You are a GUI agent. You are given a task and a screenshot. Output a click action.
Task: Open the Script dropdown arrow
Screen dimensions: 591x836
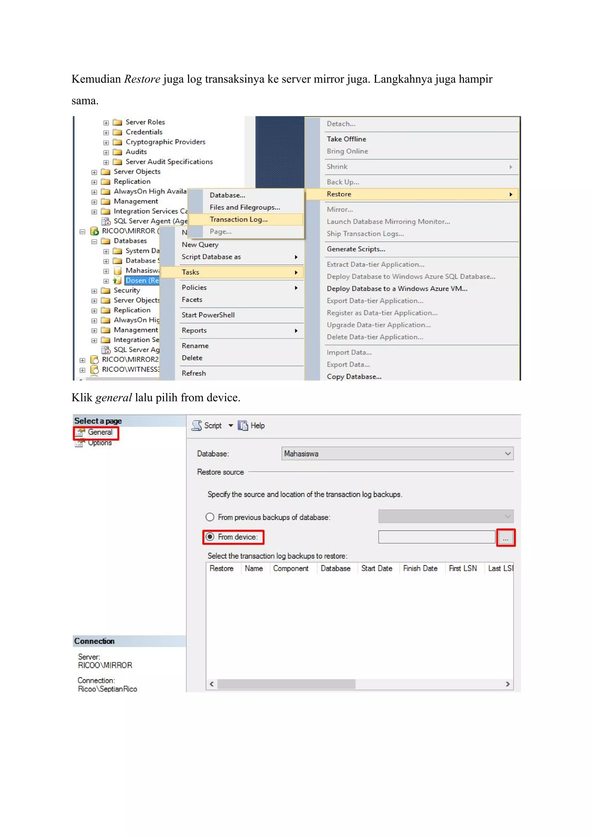231,425
